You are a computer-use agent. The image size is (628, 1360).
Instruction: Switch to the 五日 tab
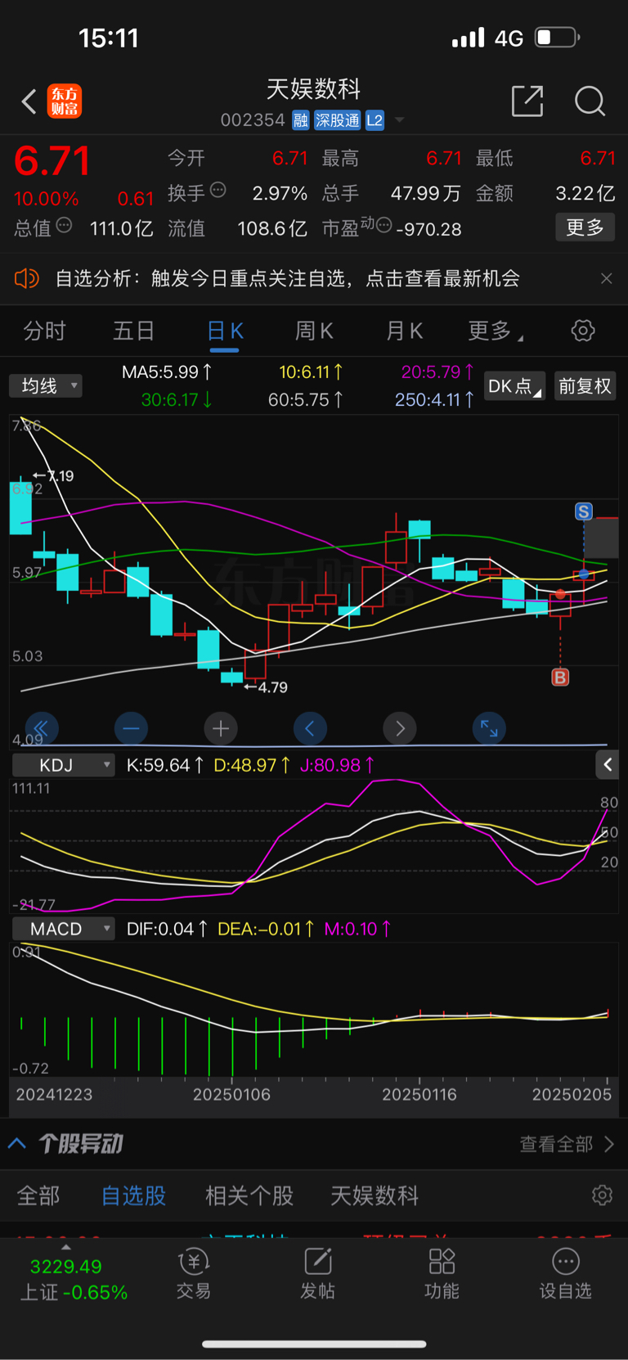tap(134, 331)
